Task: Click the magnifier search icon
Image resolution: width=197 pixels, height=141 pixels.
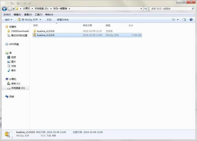Action: click(x=193, y=9)
